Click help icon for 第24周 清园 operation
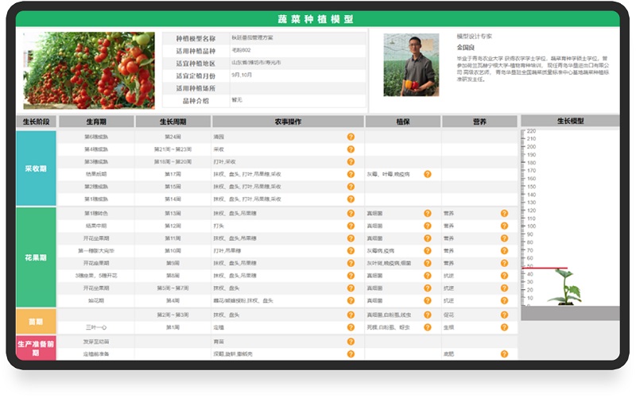Image resolution: width=636 pixels, height=398 pixels. (351, 137)
